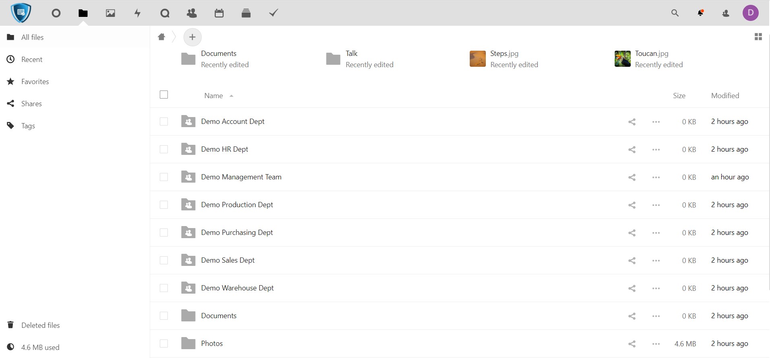Tick the select-all checkbox in header
770x358 pixels.
(164, 95)
